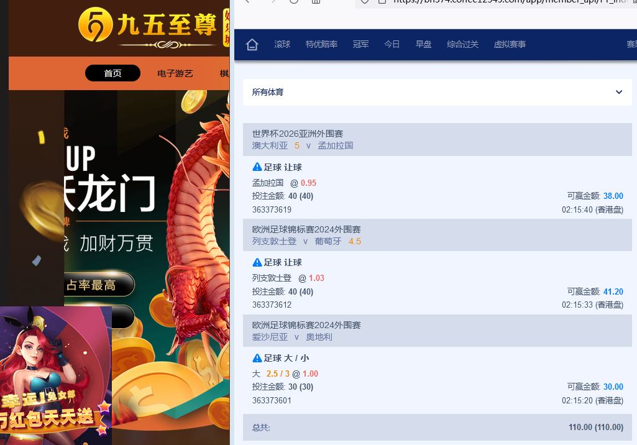Open the 幸运兔女郎 red-packet promo thumbnail
637x445 pixels.
click(56, 375)
